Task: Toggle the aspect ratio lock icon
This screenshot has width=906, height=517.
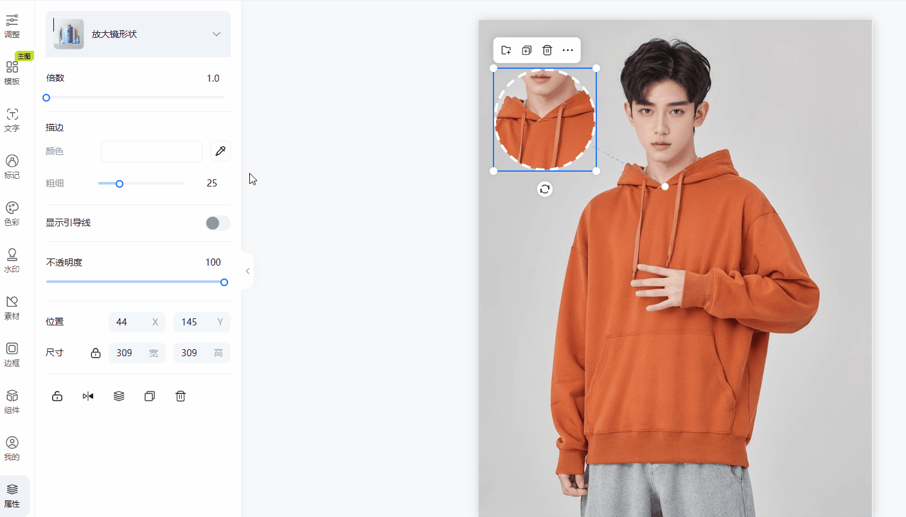Action: (96, 353)
